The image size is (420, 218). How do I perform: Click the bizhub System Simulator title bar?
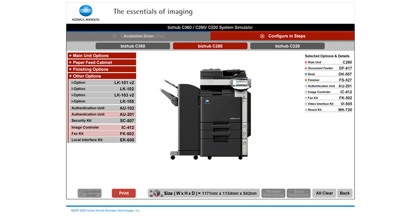(210, 27)
